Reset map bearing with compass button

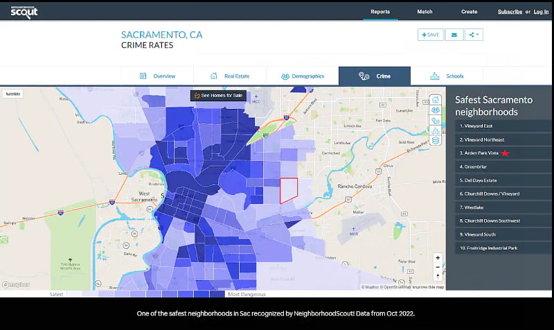[x=438, y=276]
